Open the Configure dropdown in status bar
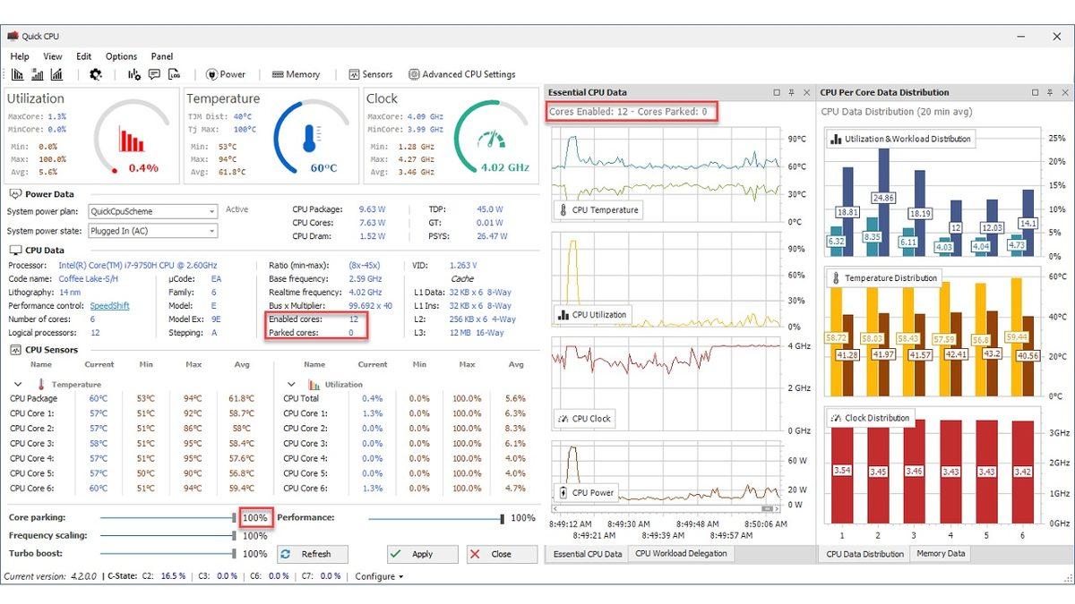The image size is (1075, 604). pos(376,576)
